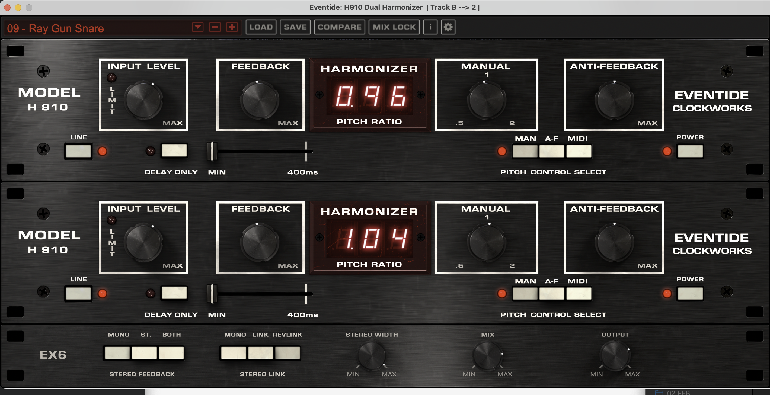Image resolution: width=770 pixels, height=395 pixels.
Task: Toggle the bottom unit POWER switch
Action: tap(690, 293)
